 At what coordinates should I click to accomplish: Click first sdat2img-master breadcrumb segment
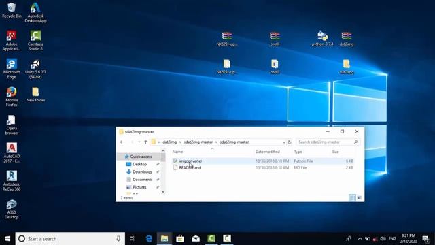pyautogui.click(x=198, y=142)
